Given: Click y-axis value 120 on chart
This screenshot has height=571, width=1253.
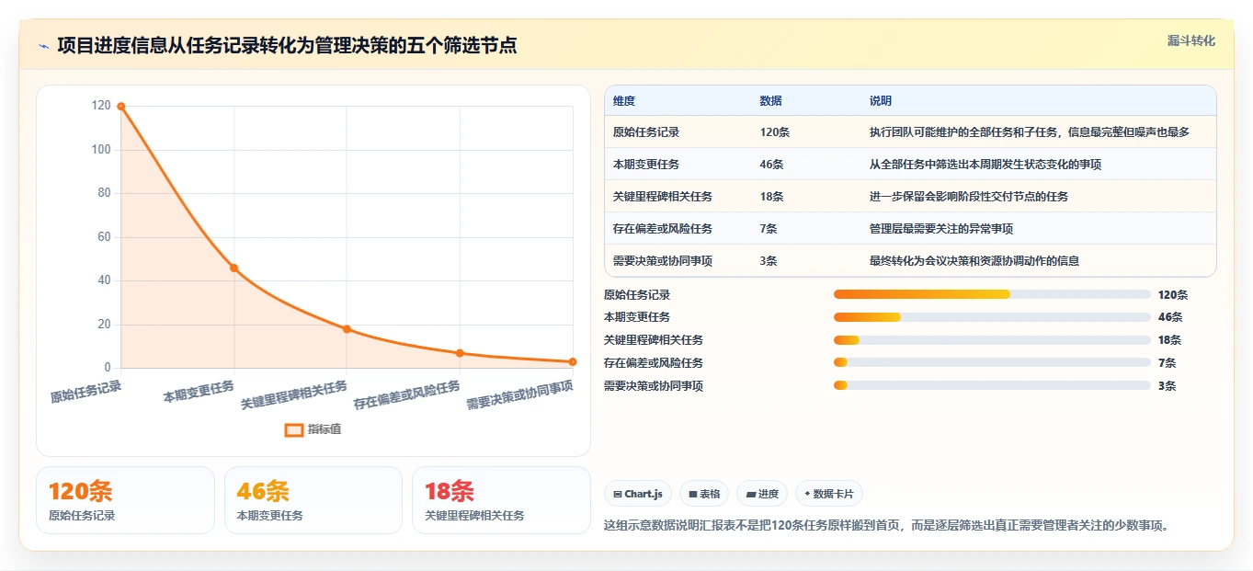Looking at the screenshot, I should coord(100,107).
